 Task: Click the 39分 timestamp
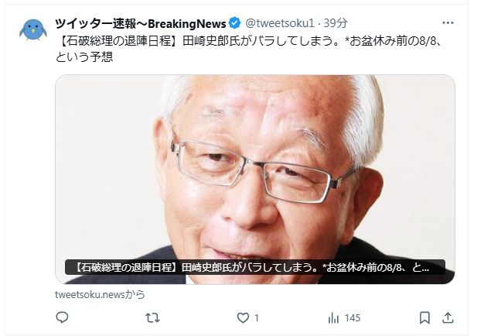pyautogui.click(x=336, y=23)
